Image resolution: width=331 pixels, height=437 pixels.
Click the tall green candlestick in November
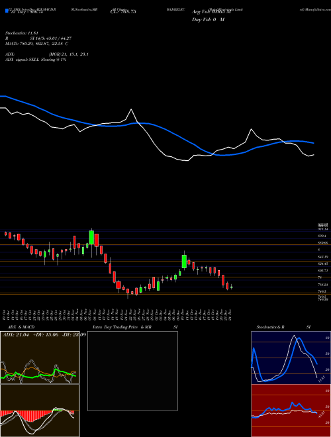click(x=91, y=237)
